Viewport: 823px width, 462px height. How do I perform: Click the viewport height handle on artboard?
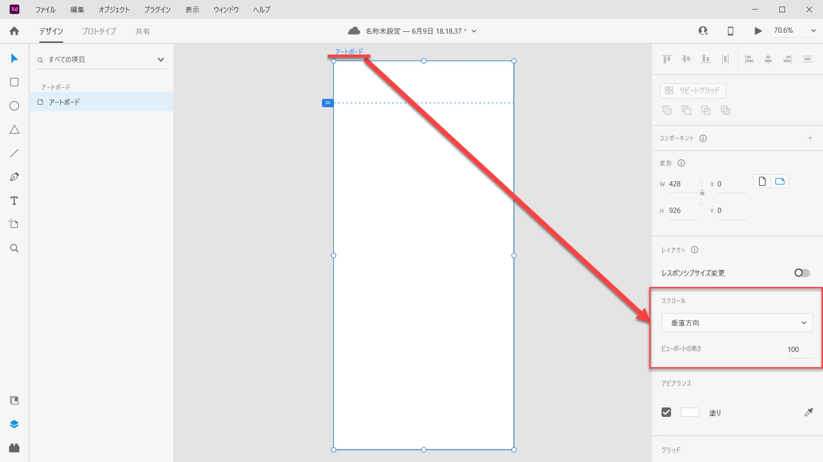click(328, 103)
